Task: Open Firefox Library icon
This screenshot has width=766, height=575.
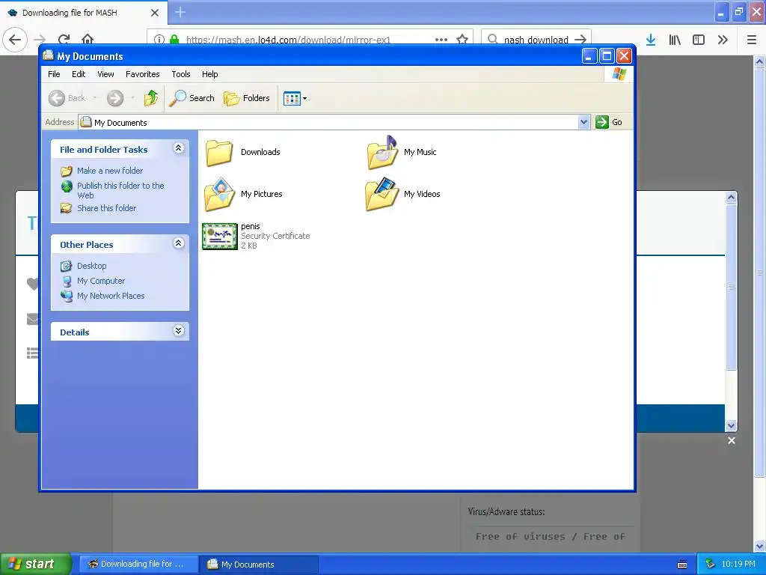Action: tap(675, 40)
